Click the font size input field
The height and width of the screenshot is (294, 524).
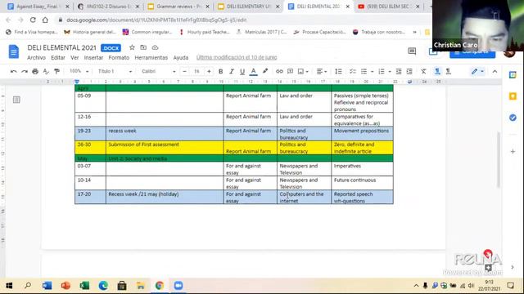tap(196, 71)
